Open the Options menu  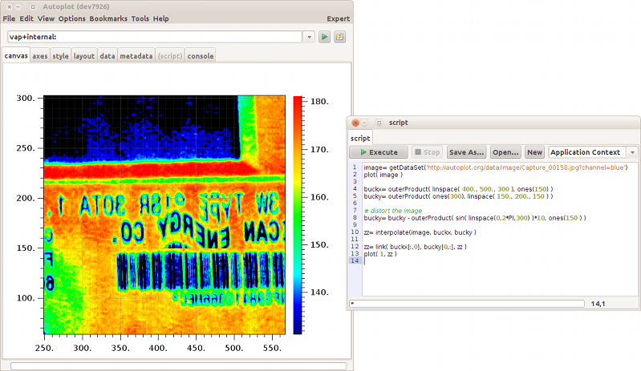click(x=72, y=18)
